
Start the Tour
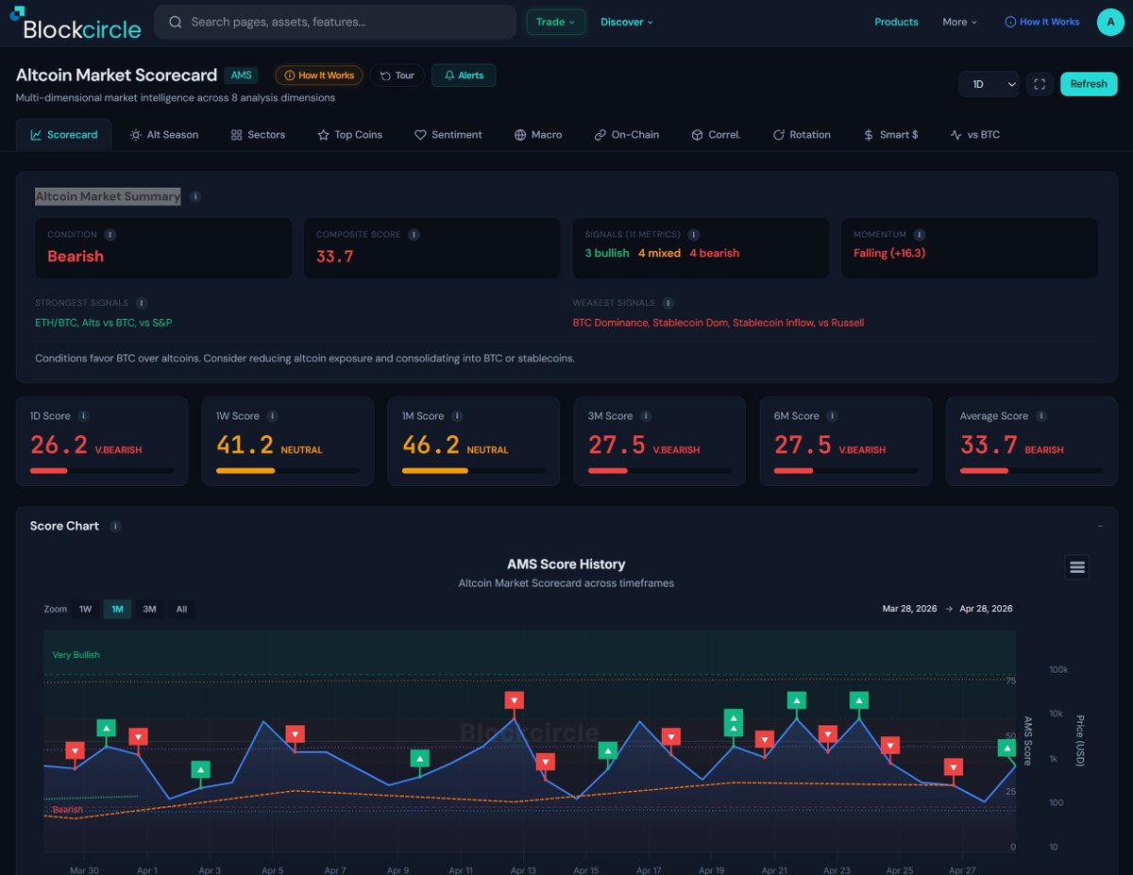tap(397, 76)
